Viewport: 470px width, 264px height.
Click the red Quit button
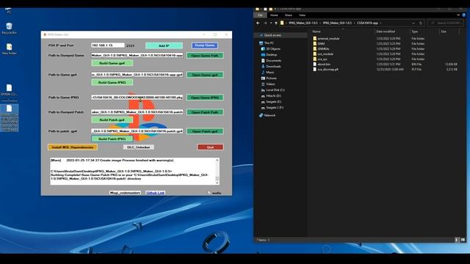(210, 147)
